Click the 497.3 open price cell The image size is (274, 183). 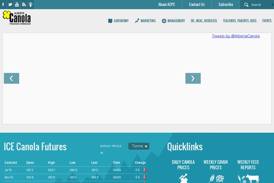(x=30, y=170)
